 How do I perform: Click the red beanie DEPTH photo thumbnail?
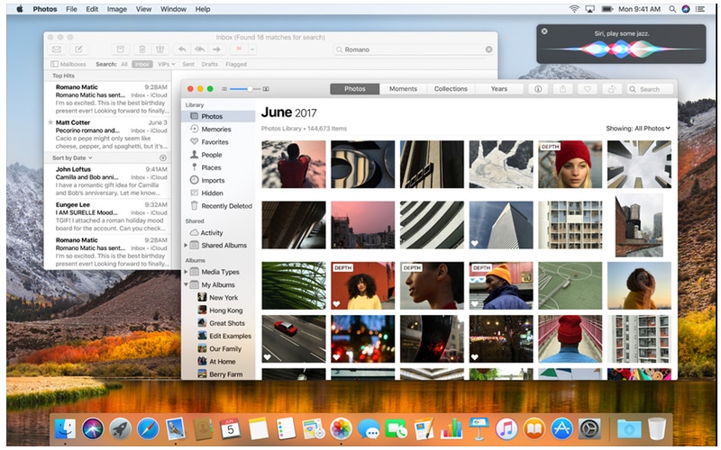pyautogui.click(x=570, y=164)
